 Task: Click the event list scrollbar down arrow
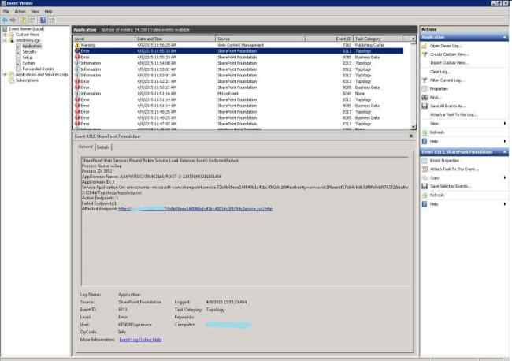[x=414, y=127]
